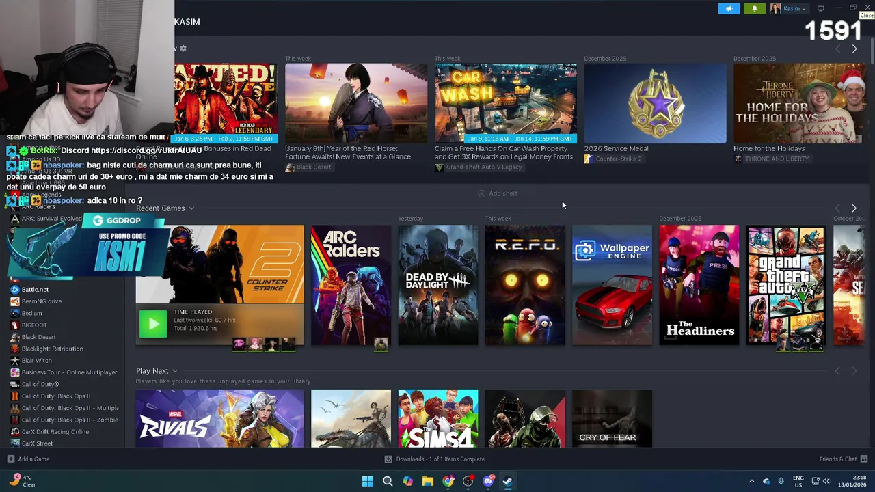Select Bedlam in the library list
Screen dimensions: 875x492
31,313
